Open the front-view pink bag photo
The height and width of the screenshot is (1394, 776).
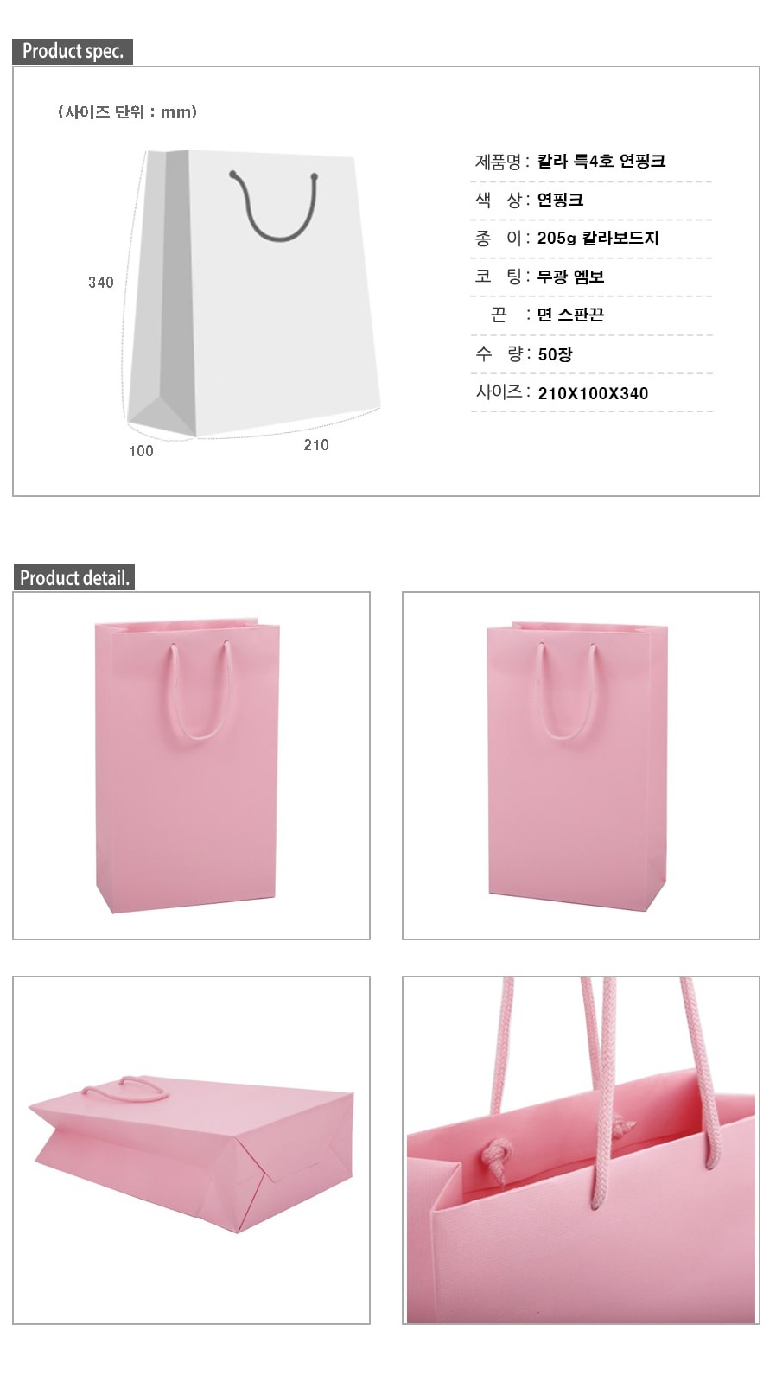click(191, 766)
